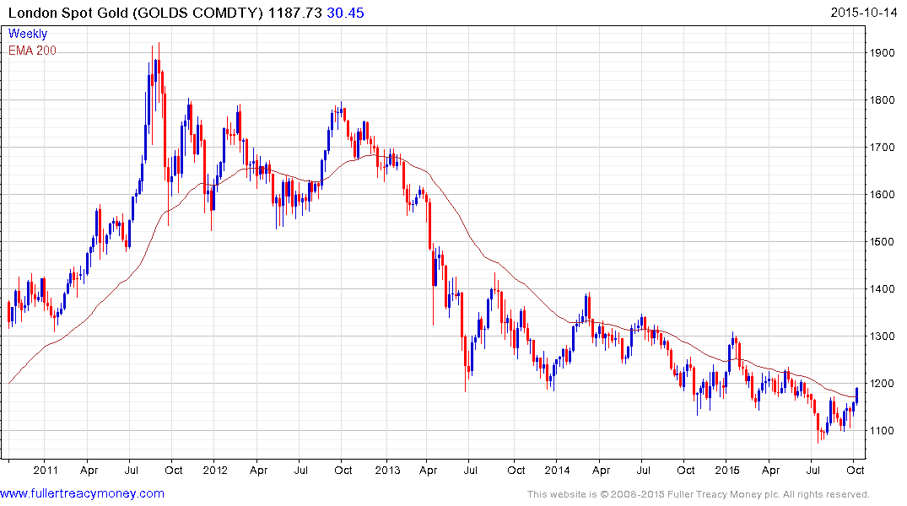Click the 1300 price axis label
Image resolution: width=907 pixels, height=506 pixels.
click(883, 336)
